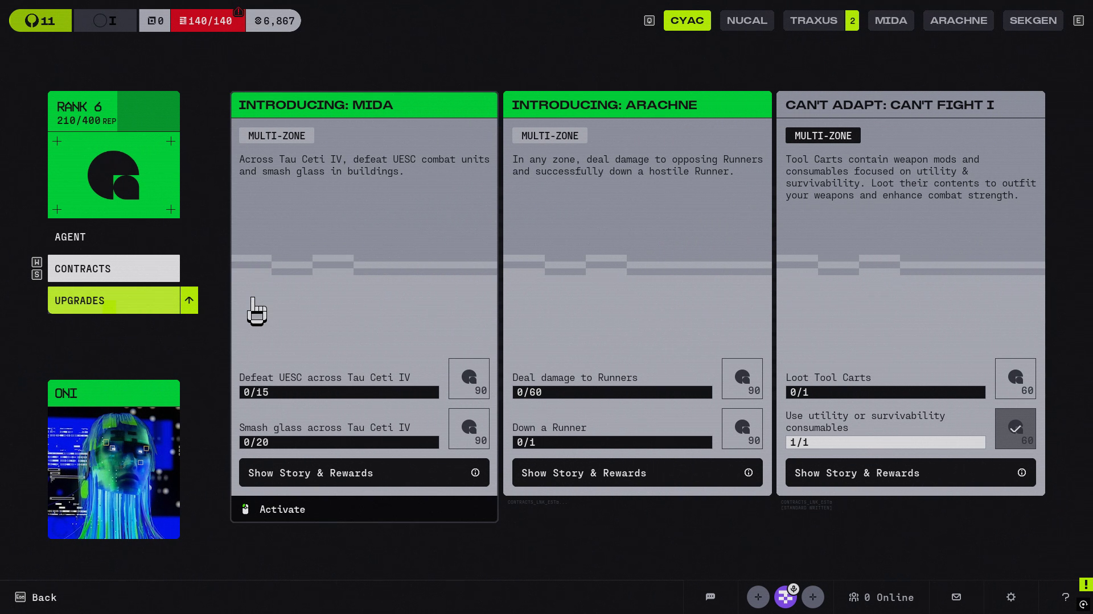This screenshot has height=614, width=1093.
Task: Expand Story & Rewards for Introducing: MIDA
Action: point(364,473)
